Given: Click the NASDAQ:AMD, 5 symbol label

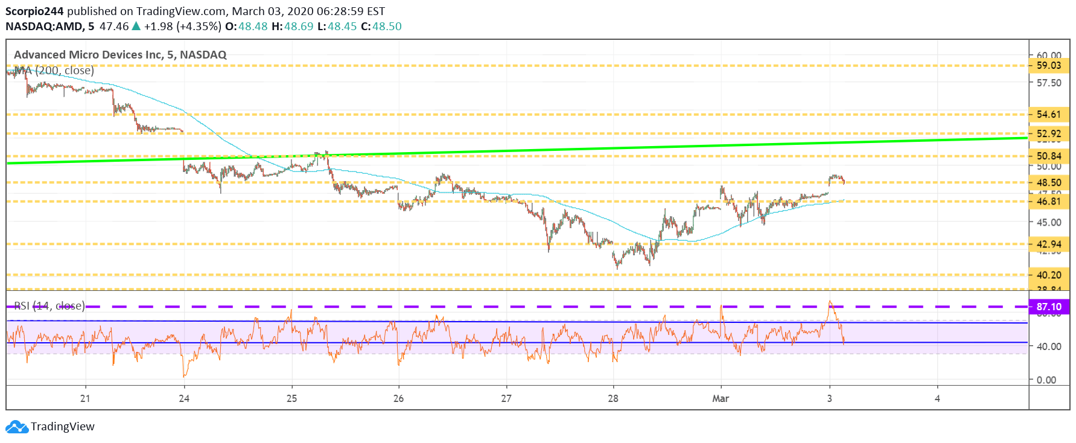Looking at the screenshot, I should pyautogui.click(x=50, y=27).
